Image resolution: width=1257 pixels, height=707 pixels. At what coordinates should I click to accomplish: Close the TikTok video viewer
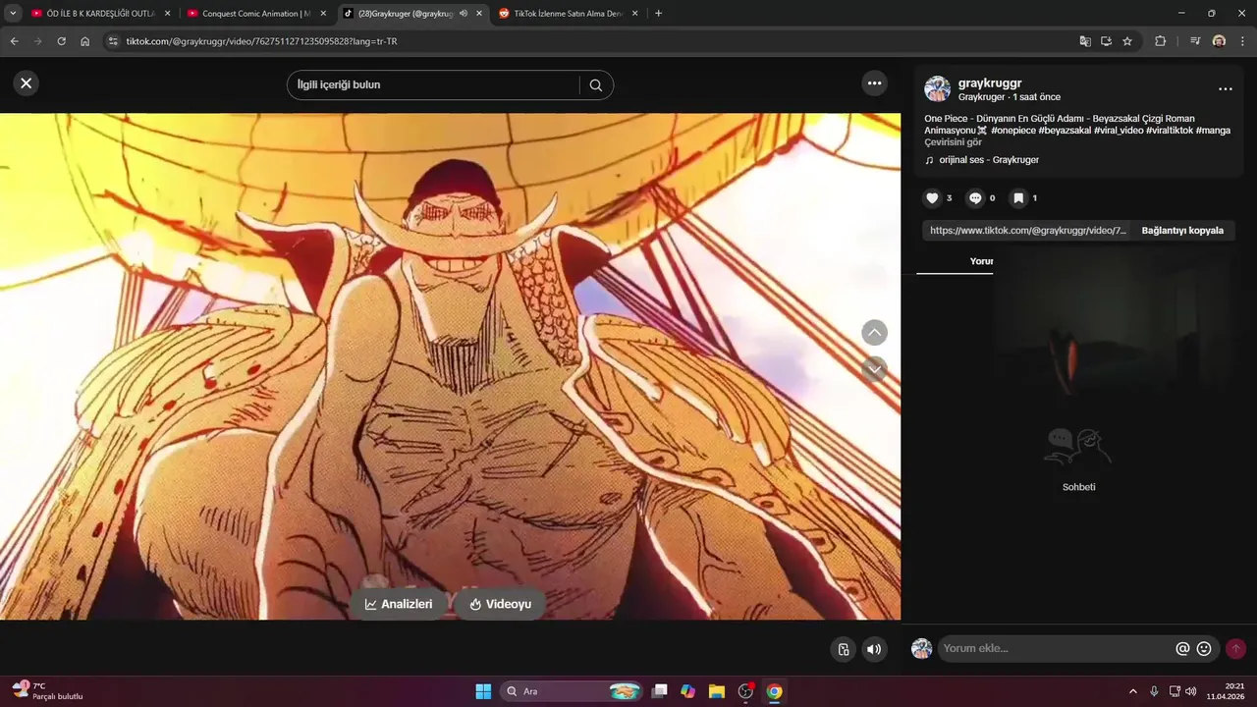click(x=27, y=83)
